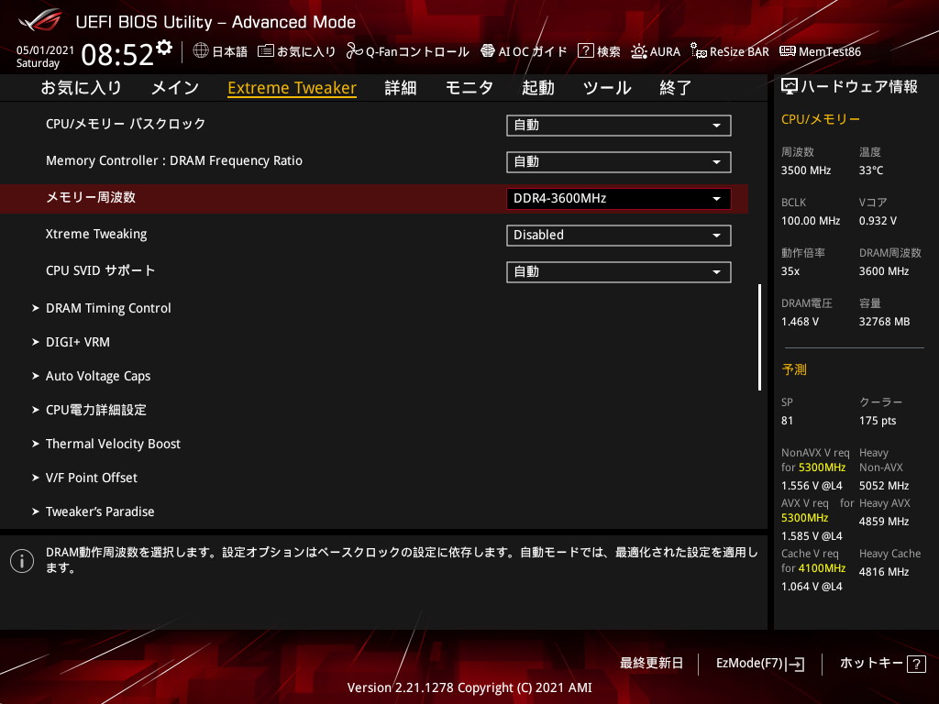Click the 5052 MHz Heavy Non-AVX value
Image resolution: width=939 pixels, height=704 pixels.
tap(884, 486)
